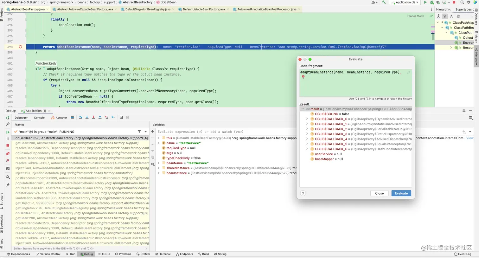Image resolution: width=479 pixels, height=258 pixels.
Task: Rerun the Application debug session
Action: coord(8,118)
